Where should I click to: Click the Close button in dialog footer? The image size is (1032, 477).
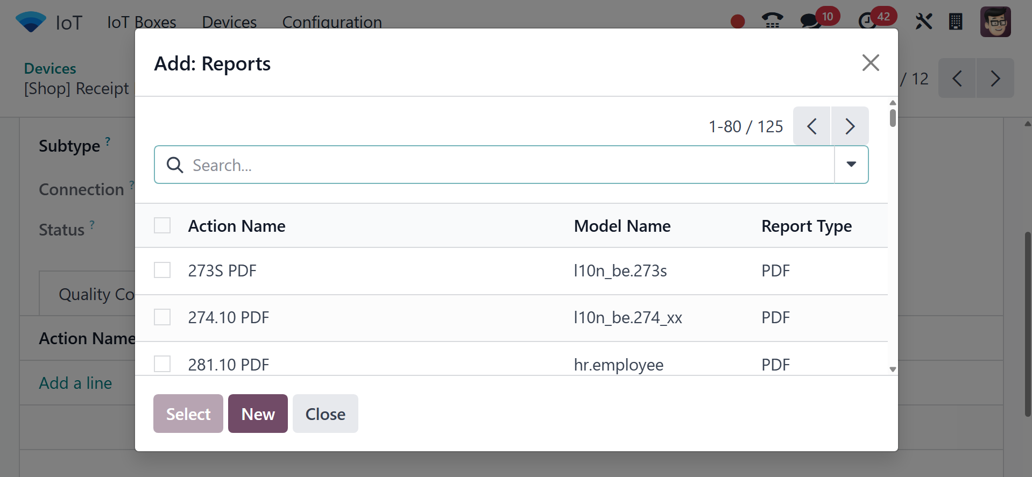pyautogui.click(x=325, y=414)
